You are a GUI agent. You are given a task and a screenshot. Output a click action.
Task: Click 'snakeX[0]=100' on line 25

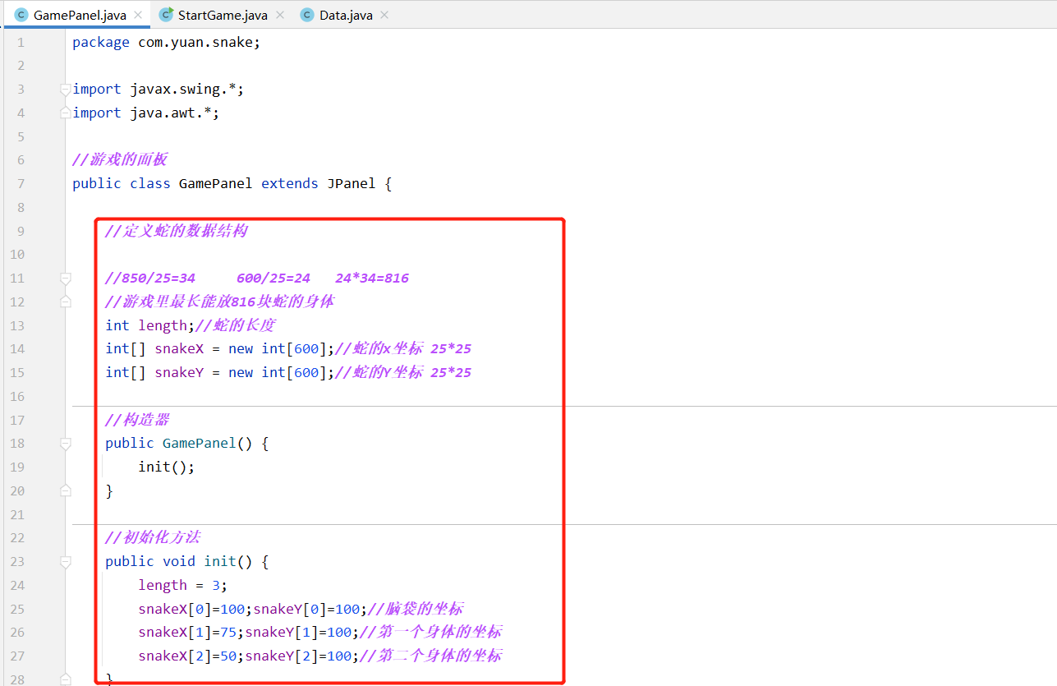pos(191,609)
